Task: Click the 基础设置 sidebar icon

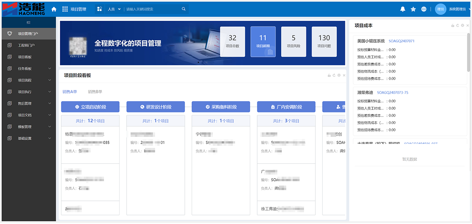Action: (x=10, y=138)
